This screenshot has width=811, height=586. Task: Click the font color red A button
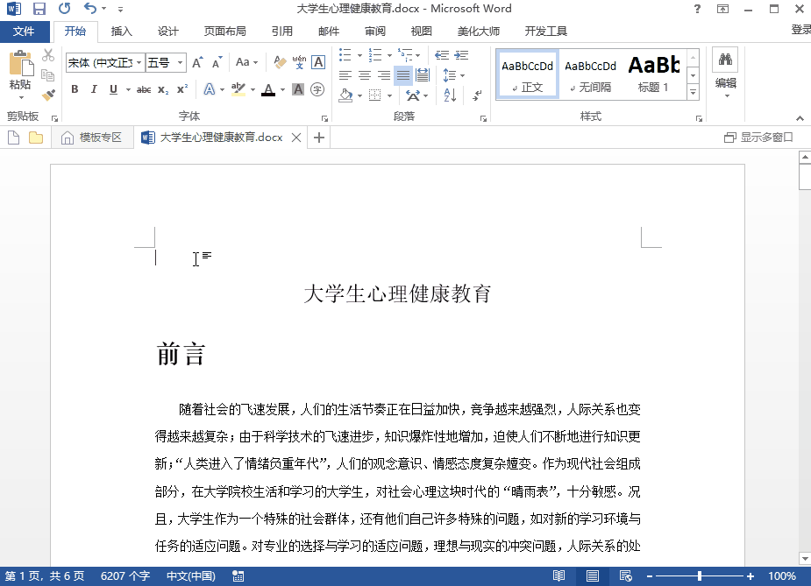coord(268,89)
